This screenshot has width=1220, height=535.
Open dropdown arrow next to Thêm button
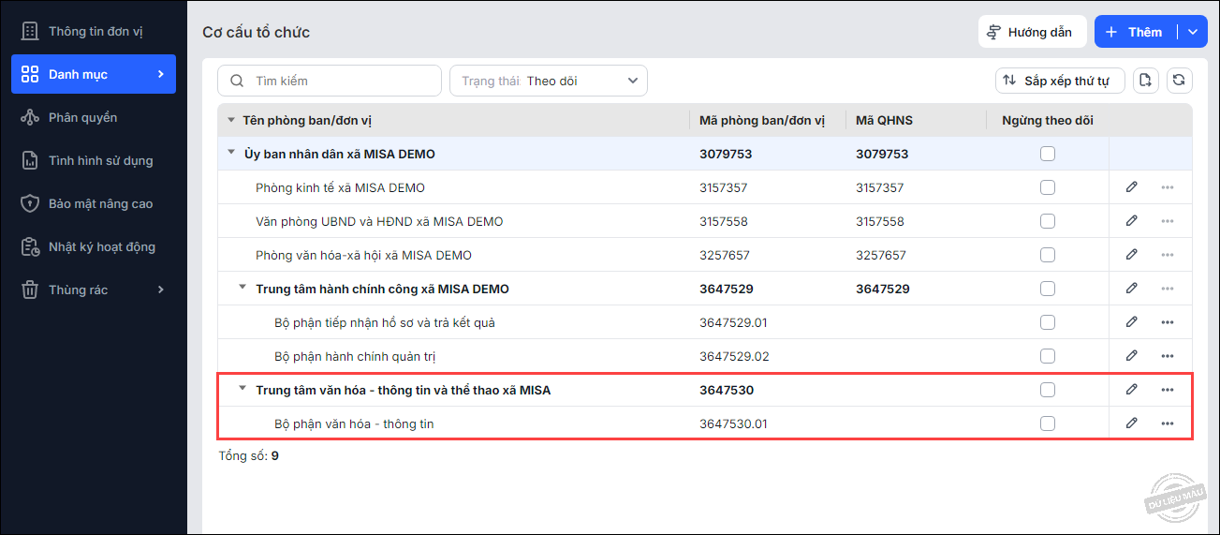pyautogui.click(x=1192, y=32)
